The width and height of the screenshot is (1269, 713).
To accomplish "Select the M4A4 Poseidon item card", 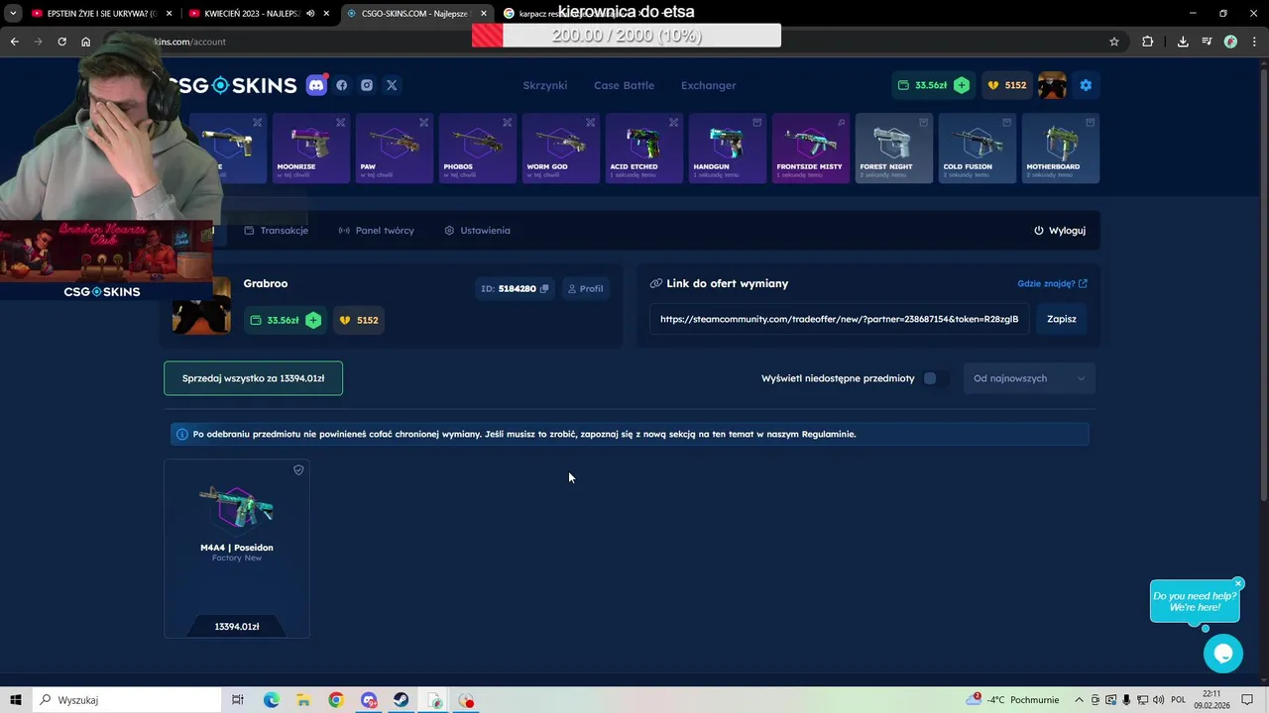I will [x=237, y=549].
